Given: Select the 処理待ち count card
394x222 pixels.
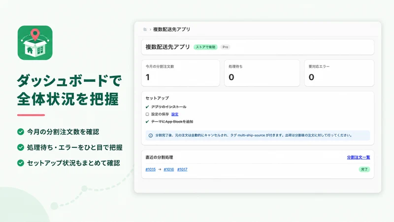Looking at the screenshot, I should point(262,73).
